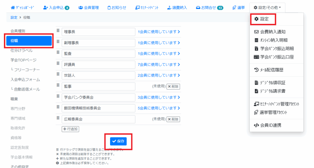Click the 諸費納入 hand icon
This screenshot has width=314, height=168.
[169, 7]
